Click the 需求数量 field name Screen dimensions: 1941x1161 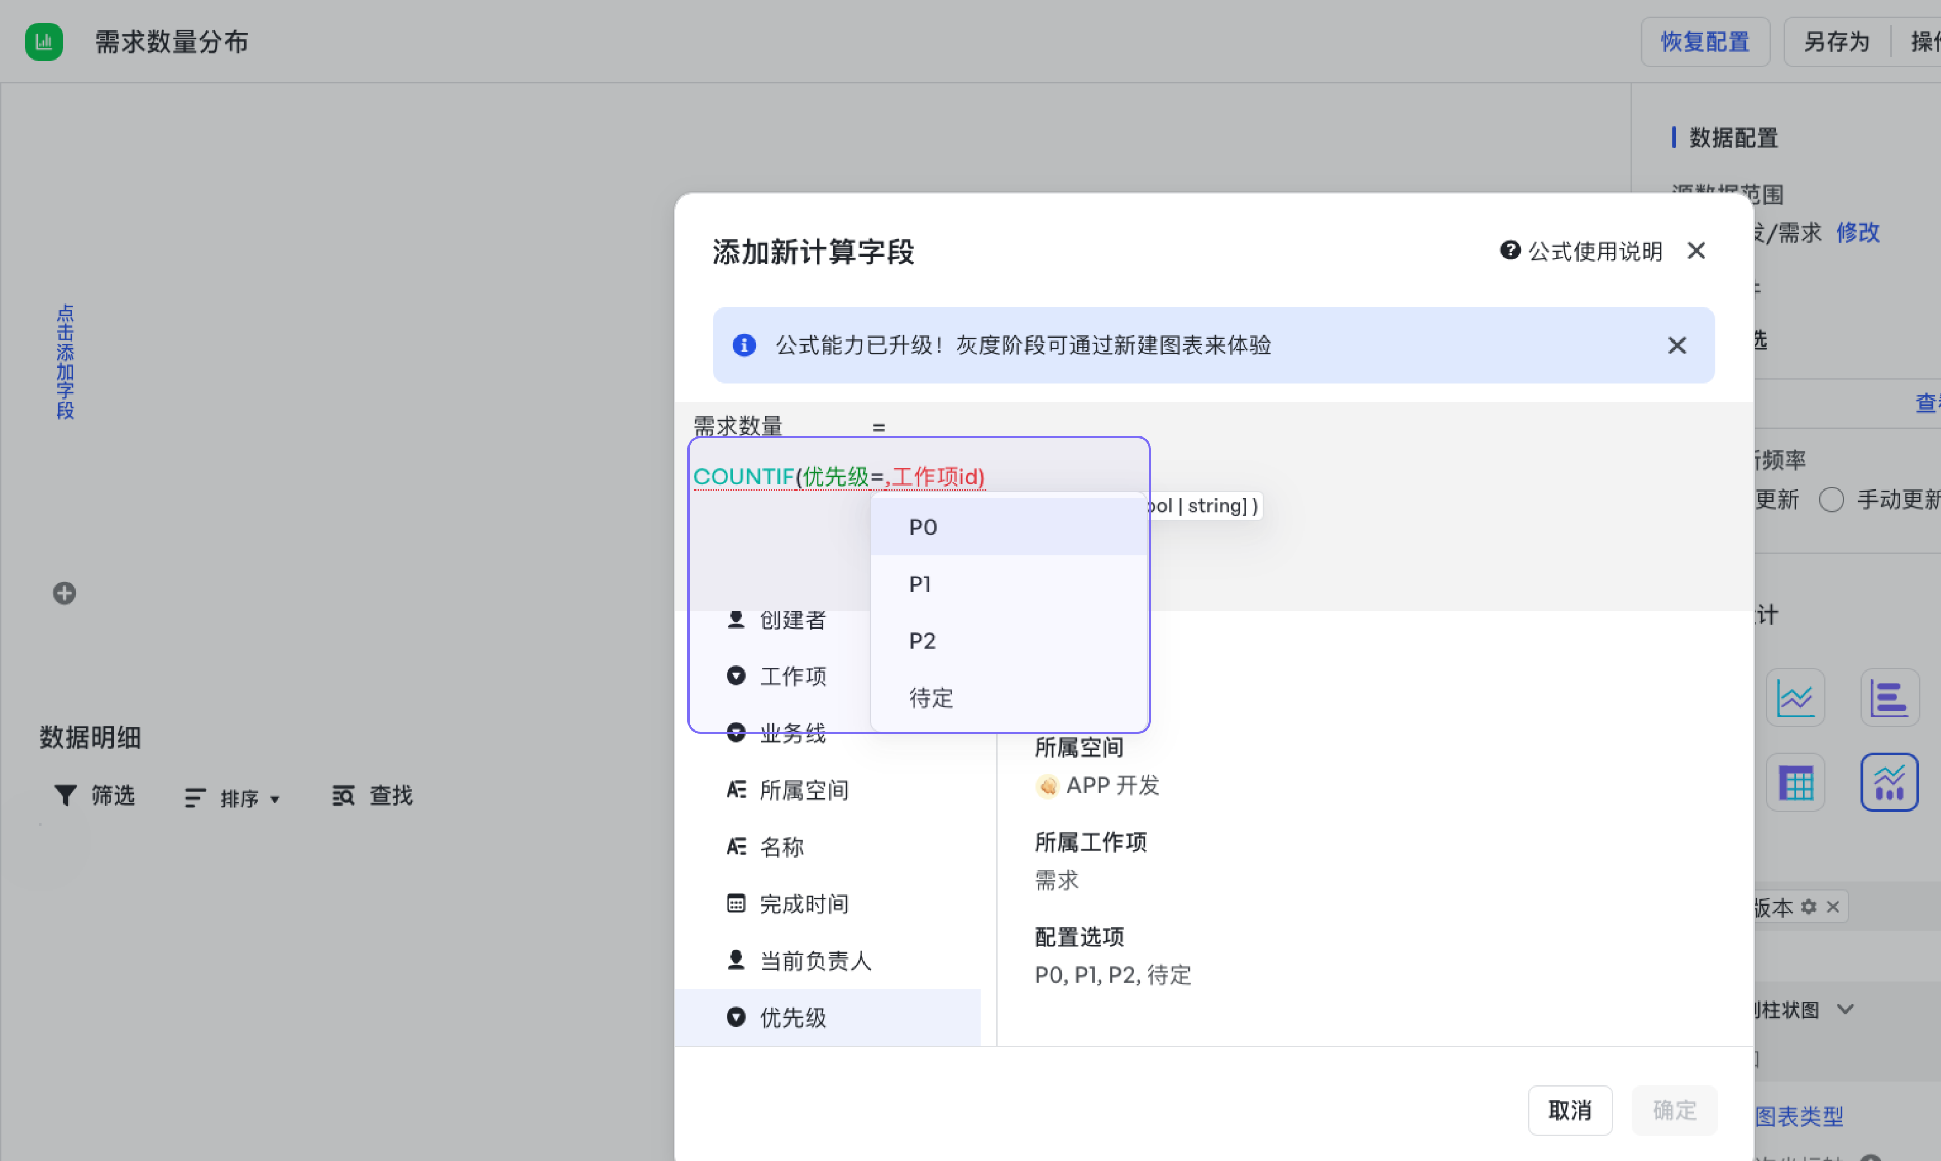[738, 427]
